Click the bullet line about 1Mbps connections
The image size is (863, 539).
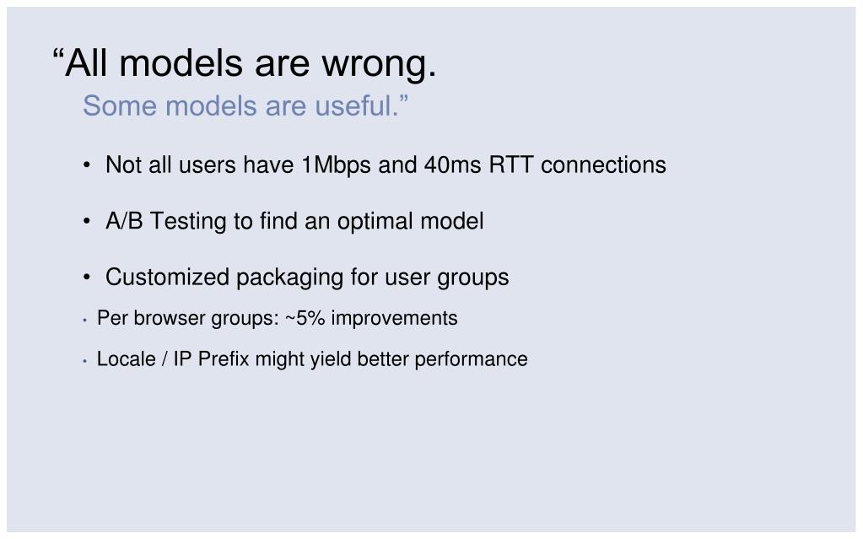tap(386, 164)
